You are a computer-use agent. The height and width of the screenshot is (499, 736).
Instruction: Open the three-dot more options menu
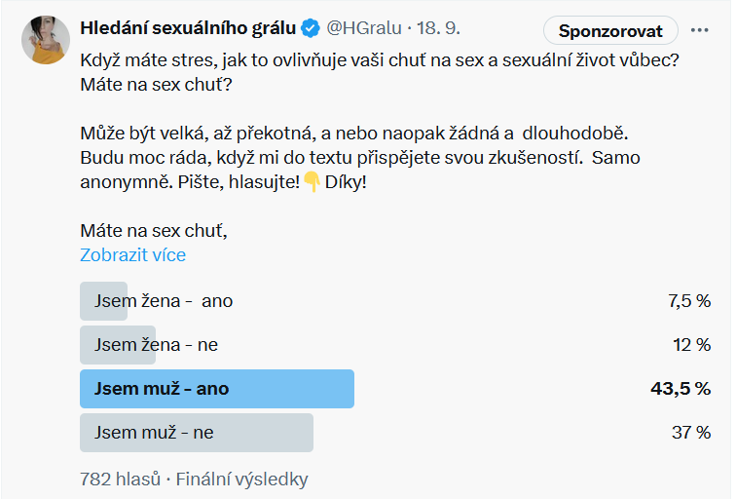pos(699,30)
